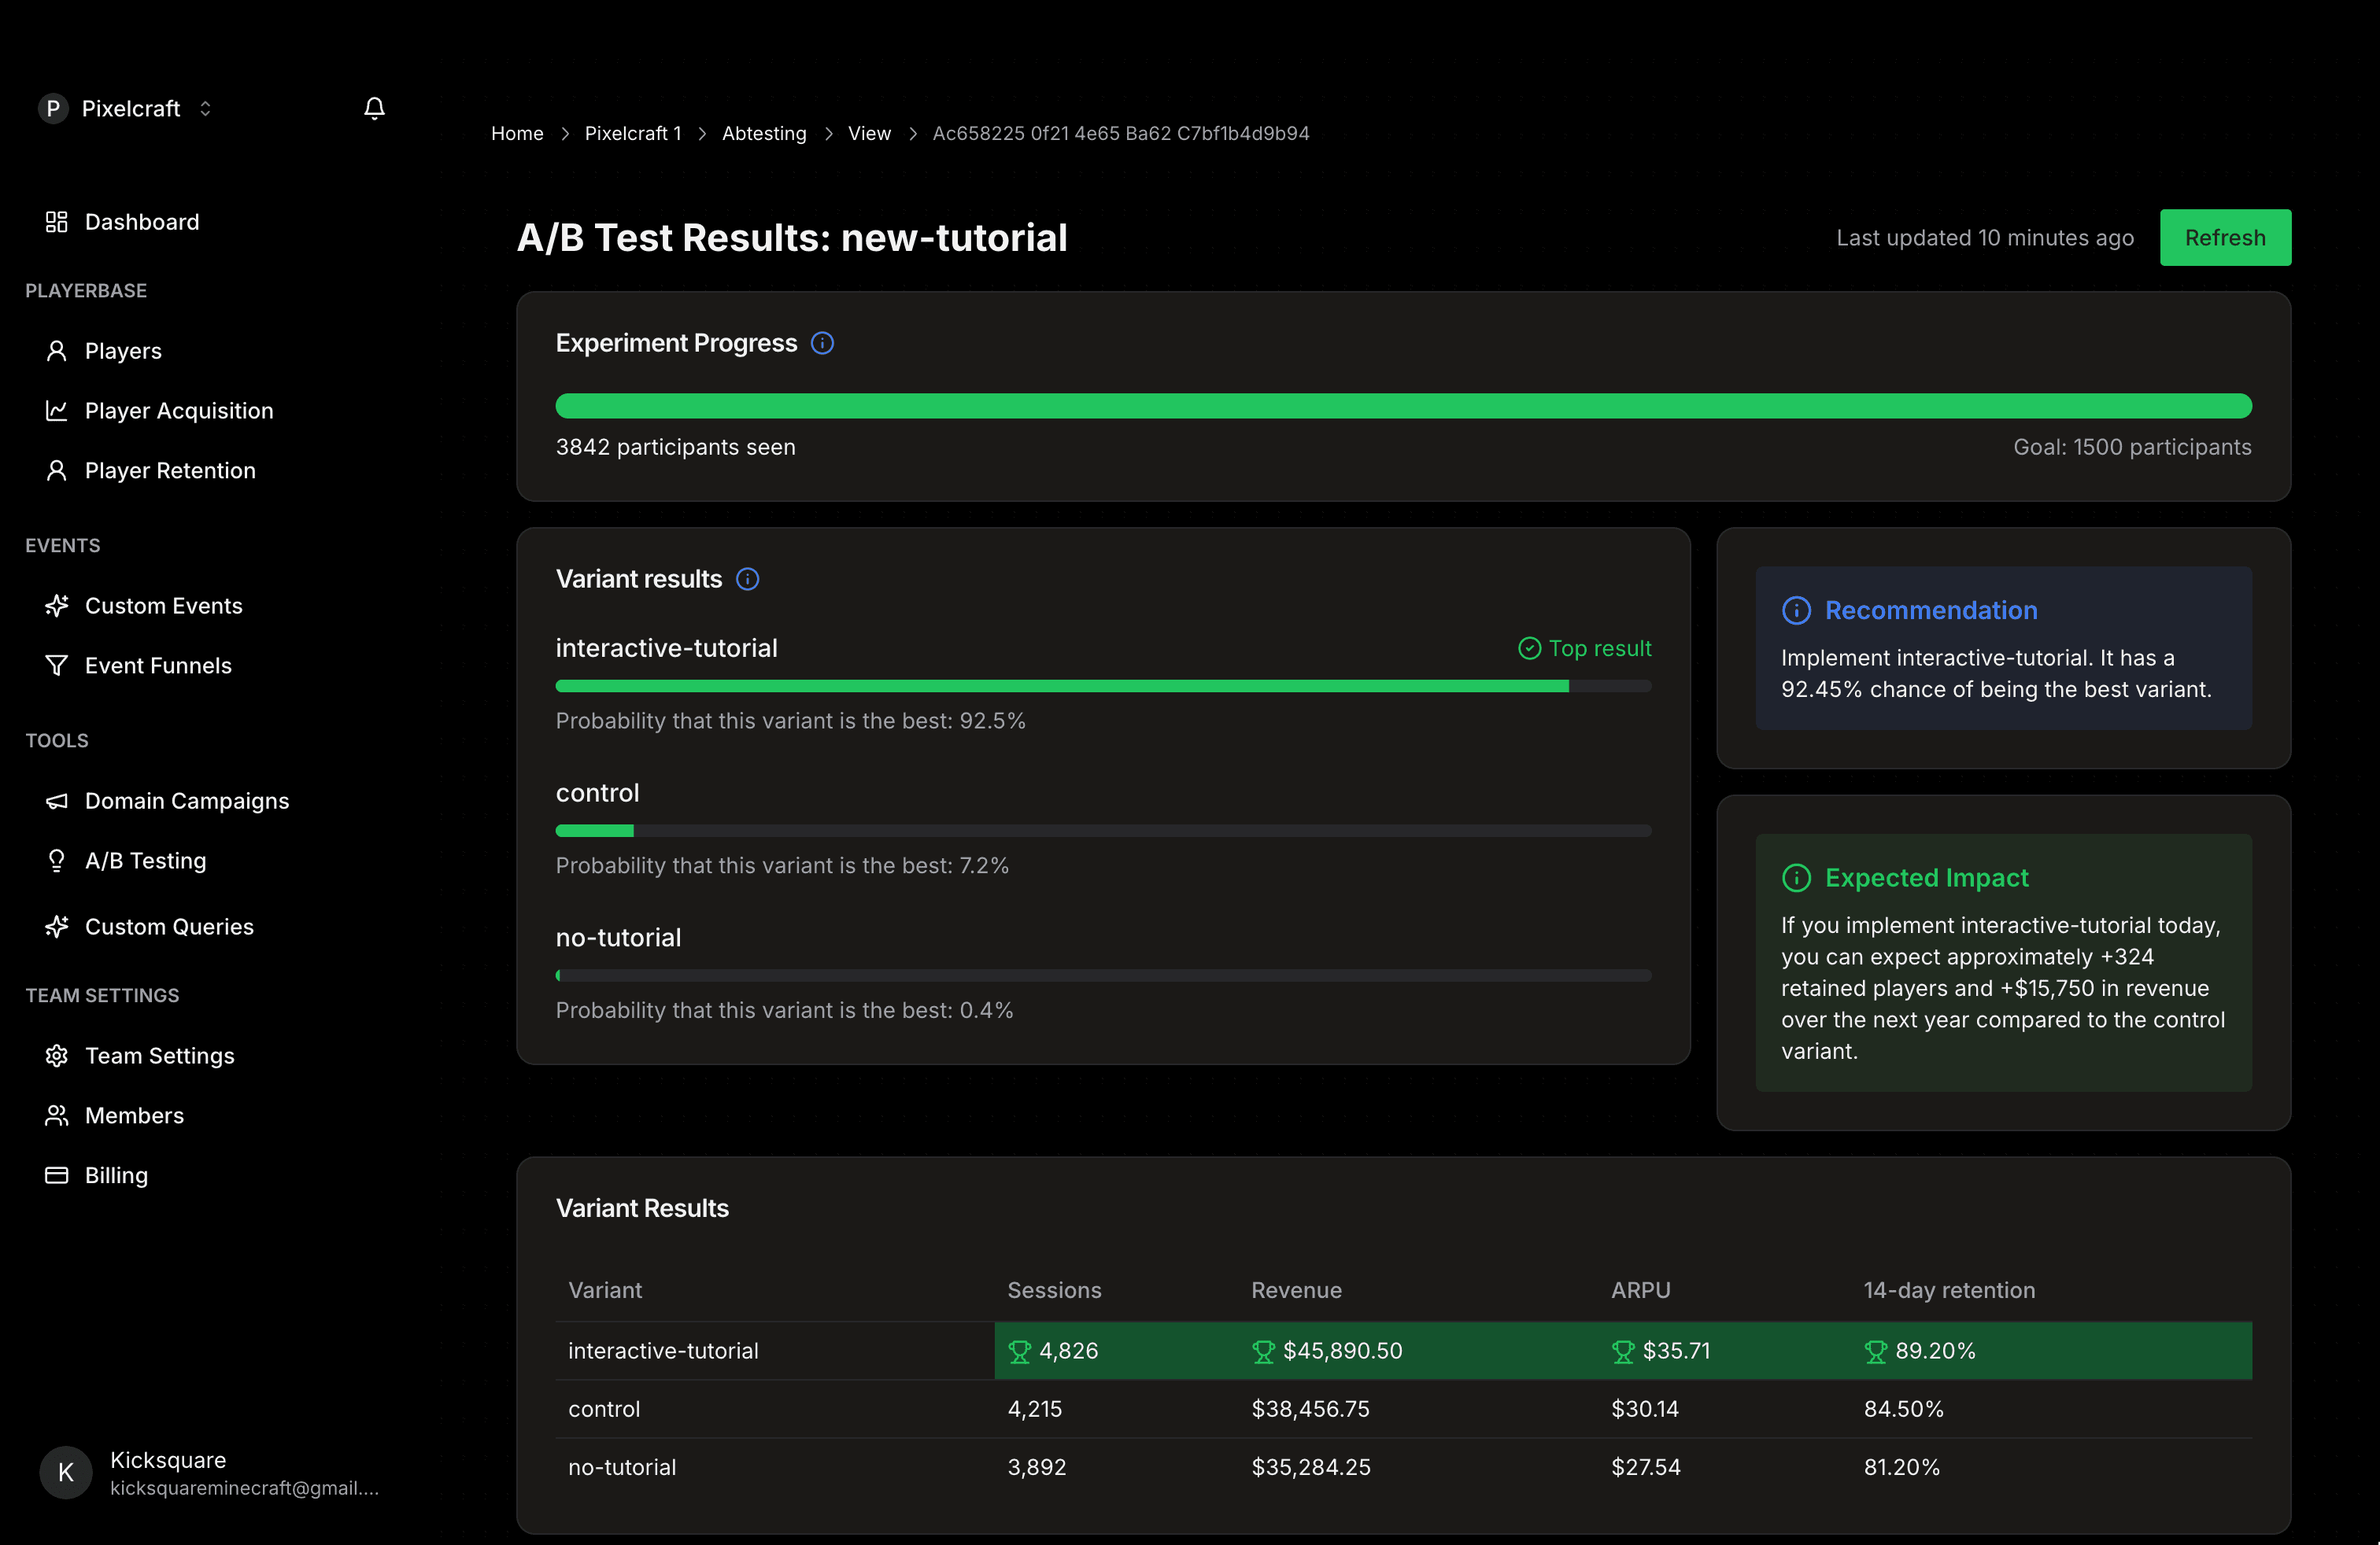
Task: Select the Player Retention icon
Action: [56, 470]
